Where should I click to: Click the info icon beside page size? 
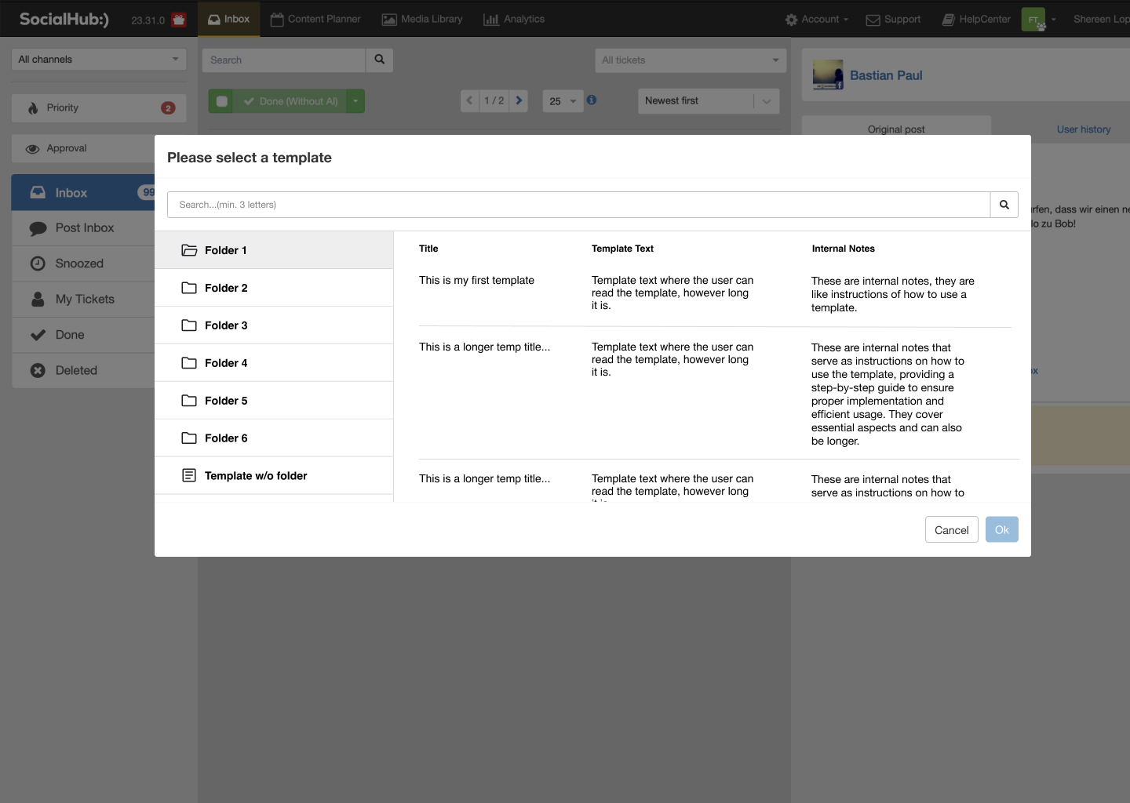pyautogui.click(x=592, y=100)
